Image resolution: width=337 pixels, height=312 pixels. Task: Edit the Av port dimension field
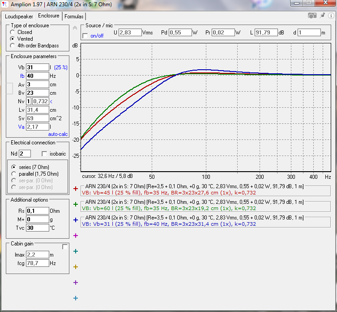click(38, 84)
